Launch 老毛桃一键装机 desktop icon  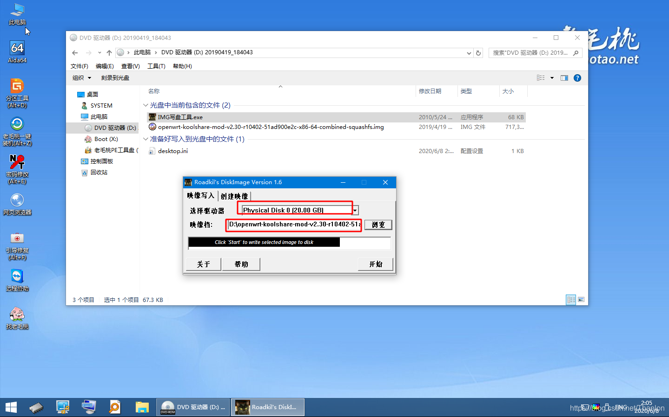[x=17, y=131]
